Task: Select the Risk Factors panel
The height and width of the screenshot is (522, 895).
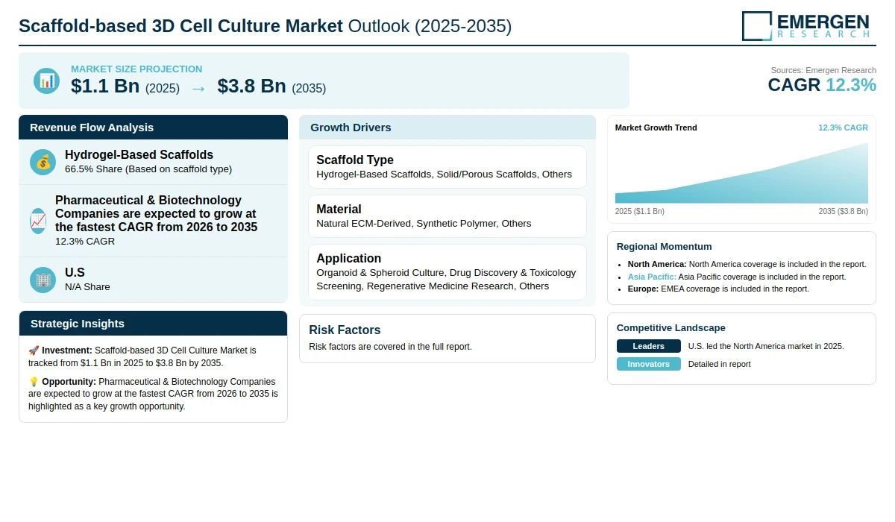Action: (x=447, y=339)
